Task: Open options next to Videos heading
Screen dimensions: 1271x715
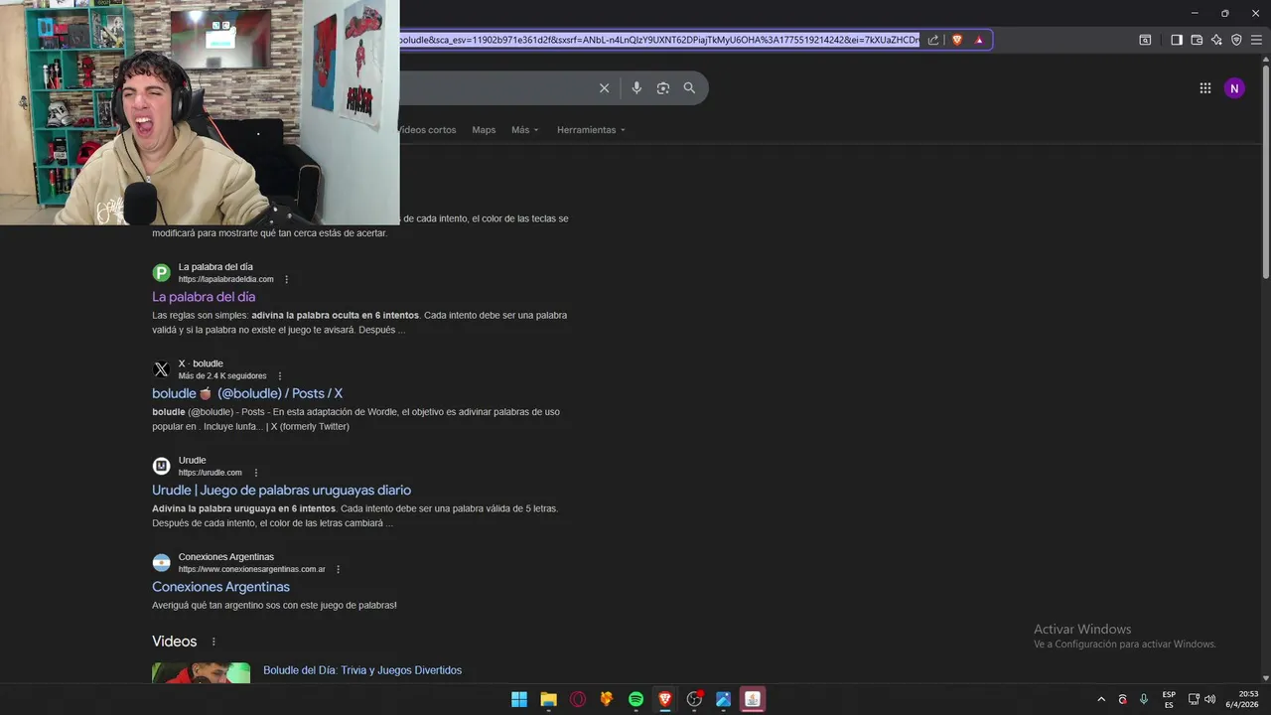Action: (x=213, y=643)
